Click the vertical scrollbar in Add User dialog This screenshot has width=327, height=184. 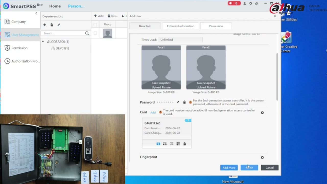[277, 77]
